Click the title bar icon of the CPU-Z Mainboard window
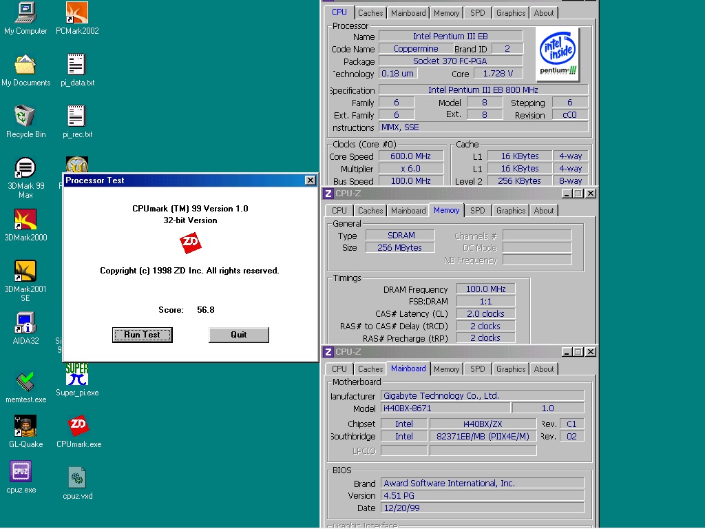Viewport: 705px width, 529px height. click(328, 352)
